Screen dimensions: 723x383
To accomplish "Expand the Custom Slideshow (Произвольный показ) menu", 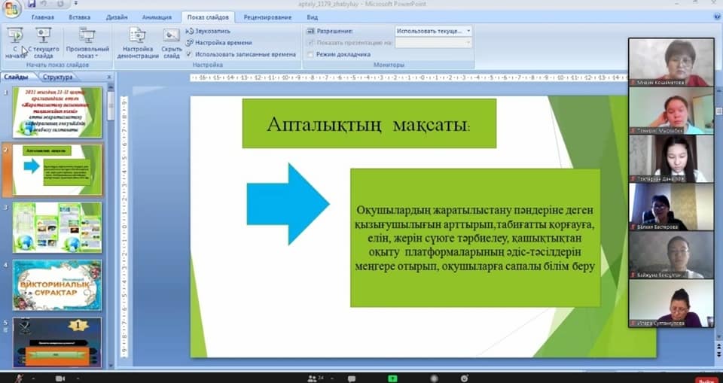I will click(x=87, y=43).
